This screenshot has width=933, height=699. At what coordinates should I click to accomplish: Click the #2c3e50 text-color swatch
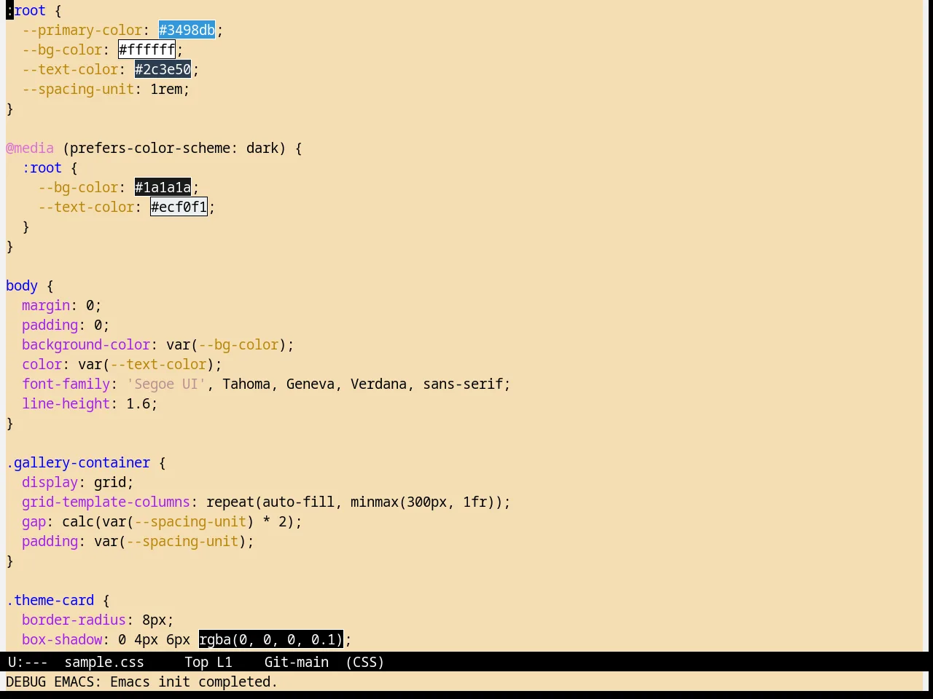[x=163, y=69]
